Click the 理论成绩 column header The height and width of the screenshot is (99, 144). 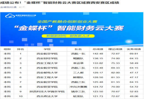(115, 49)
